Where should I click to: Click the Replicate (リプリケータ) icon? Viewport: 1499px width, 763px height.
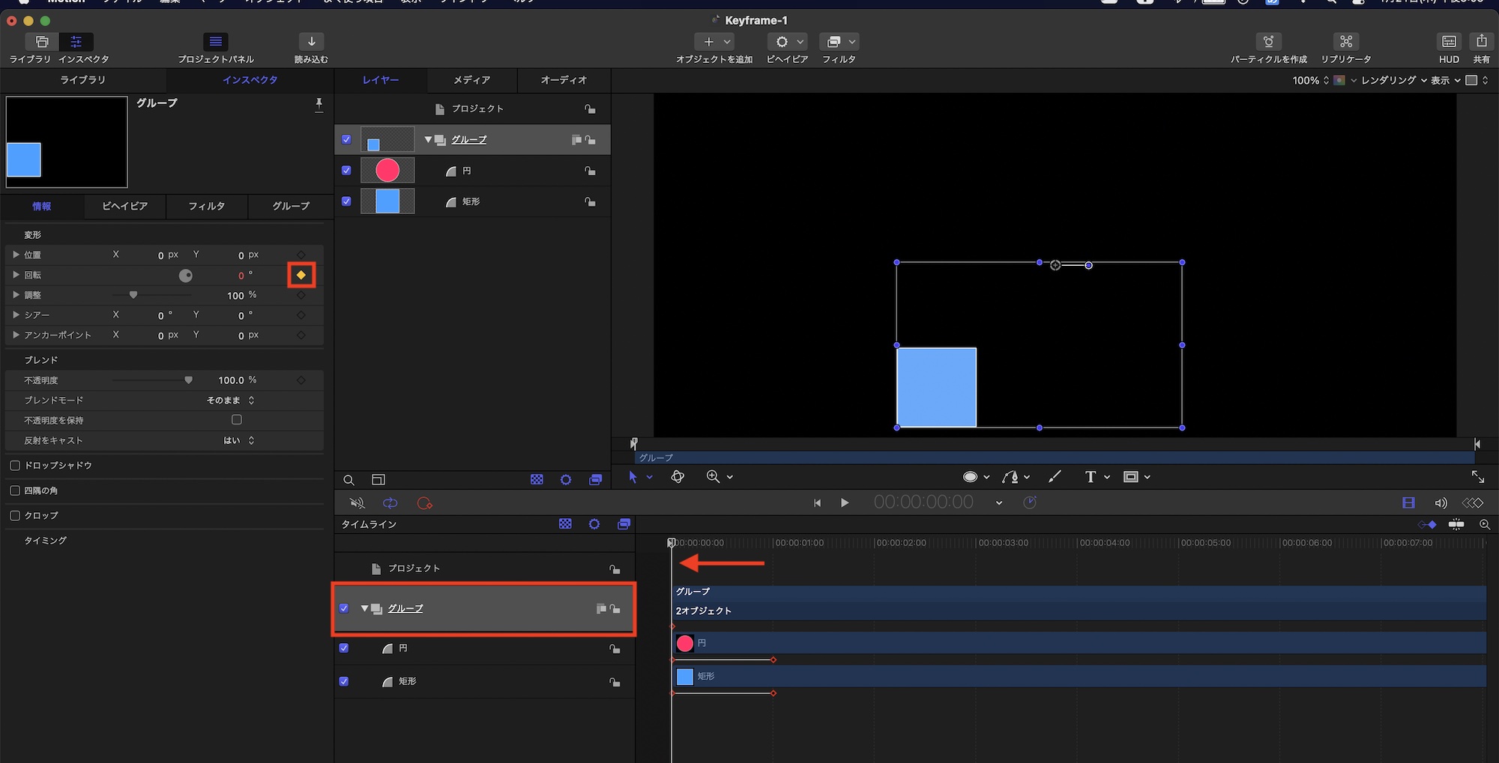(x=1346, y=42)
